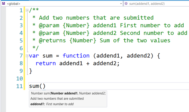The image size is (189, 112).
Task: Open the <global> scope dropdown arrow
Action: [x=121, y=4]
